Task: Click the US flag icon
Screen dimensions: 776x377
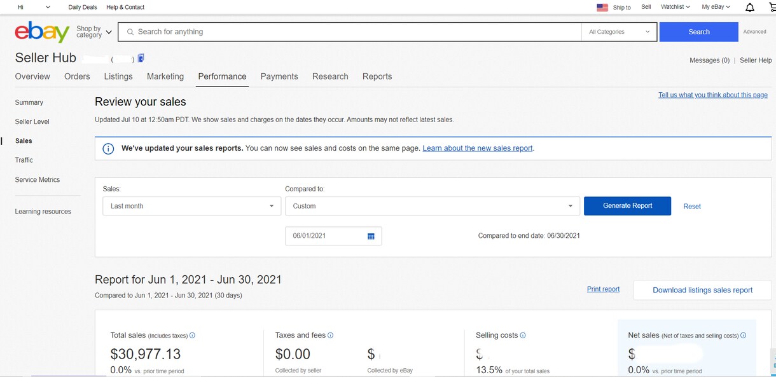Action: pos(602,8)
